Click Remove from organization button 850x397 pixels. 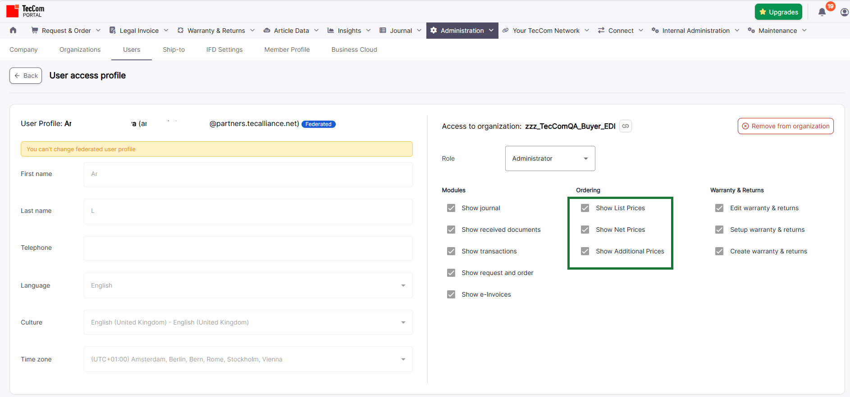pos(786,126)
